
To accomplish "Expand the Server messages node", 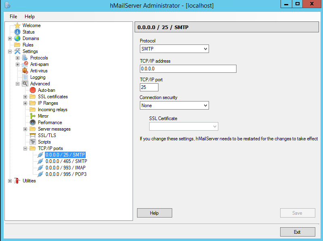I will tap(25, 129).
